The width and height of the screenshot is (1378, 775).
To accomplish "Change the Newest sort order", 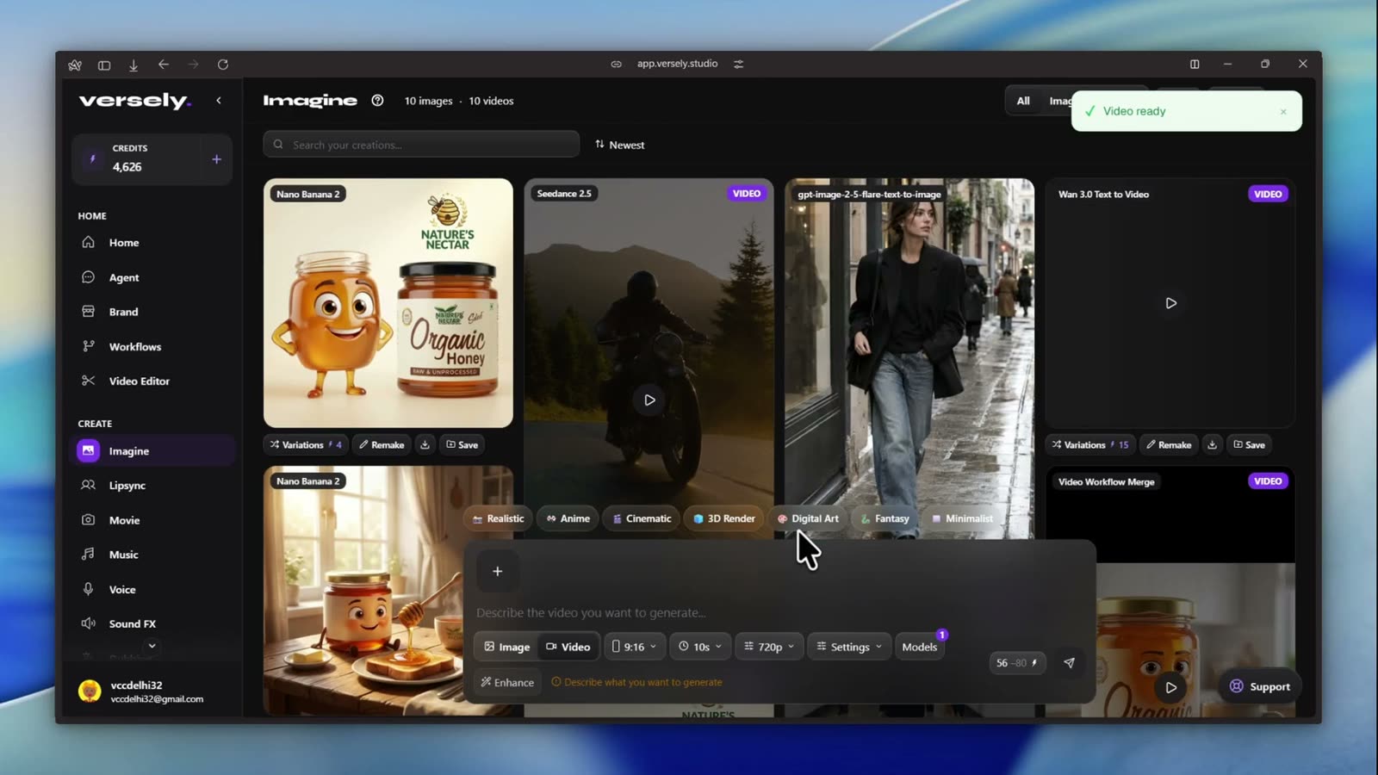I will pos(620,145).
